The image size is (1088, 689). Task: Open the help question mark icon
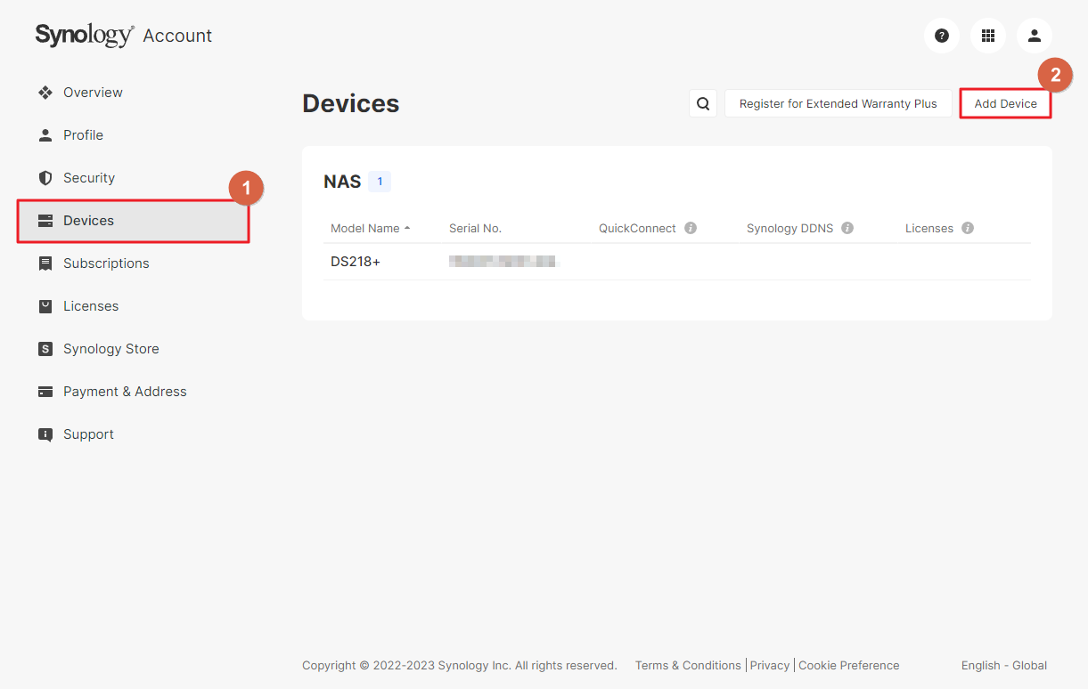tap(942, 36)
